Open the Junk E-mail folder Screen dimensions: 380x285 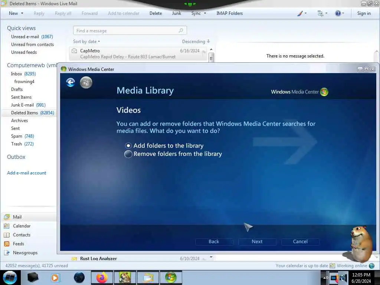point(28,105)
